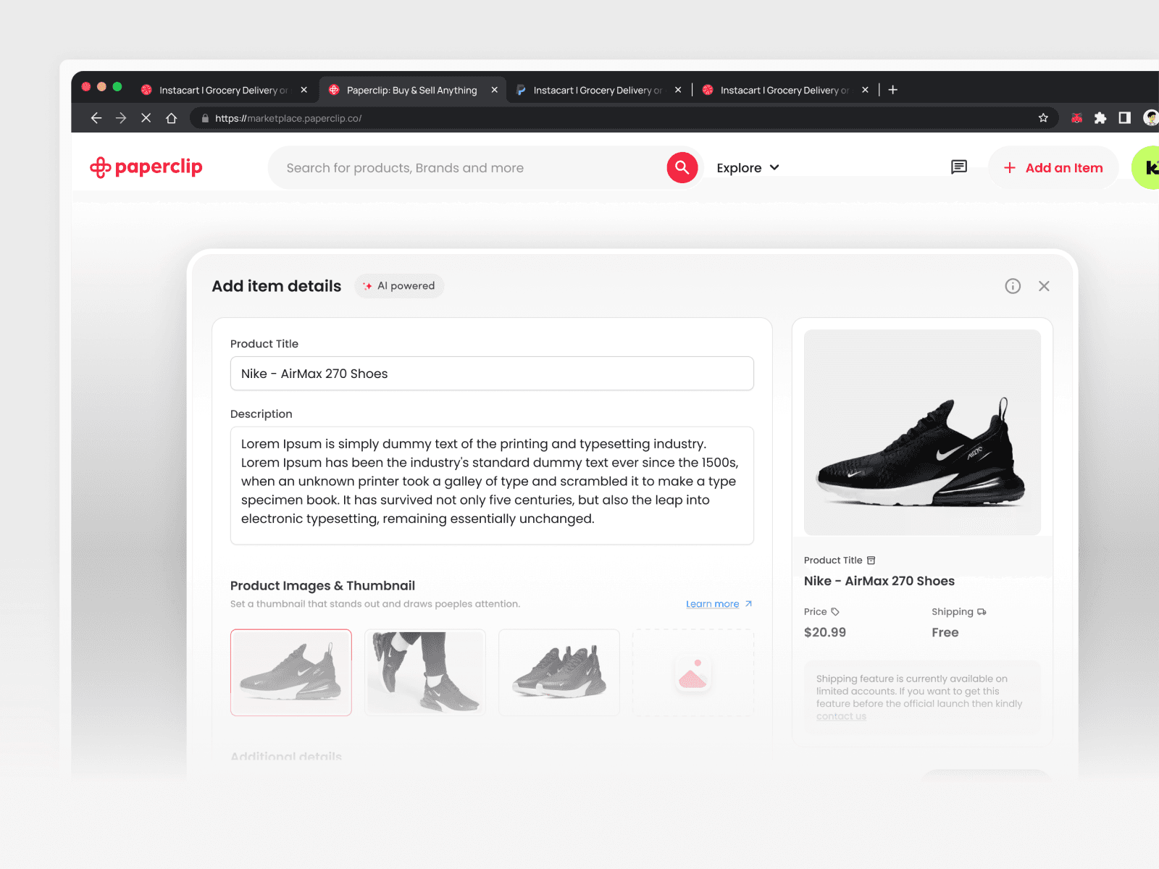
Task: Open the contact us link
Action: coord(841,716)
